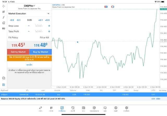Open Fill Policy 'Fill or Kill' selector
The width and height of the screenshot is (167, 116).
tap(44, 38)
